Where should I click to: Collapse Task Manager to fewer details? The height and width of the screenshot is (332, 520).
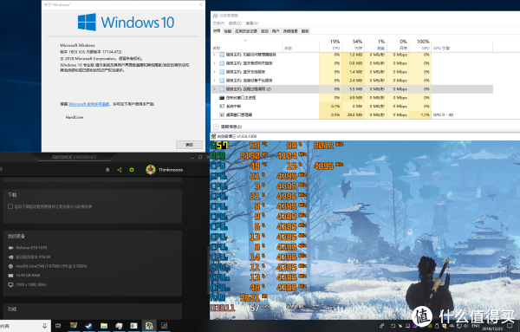click(227, 127)
